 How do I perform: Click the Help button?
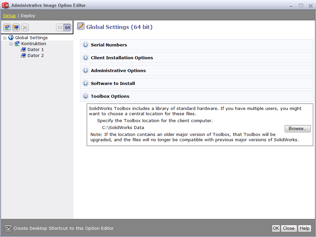(304, 228)
